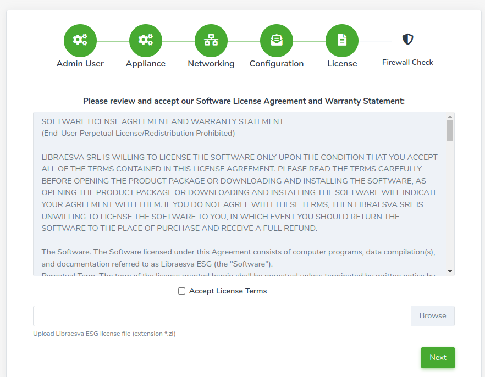Click the license agreement scrollbar thumb
Screen dimensions: 485x377
[x=450, y=131]
